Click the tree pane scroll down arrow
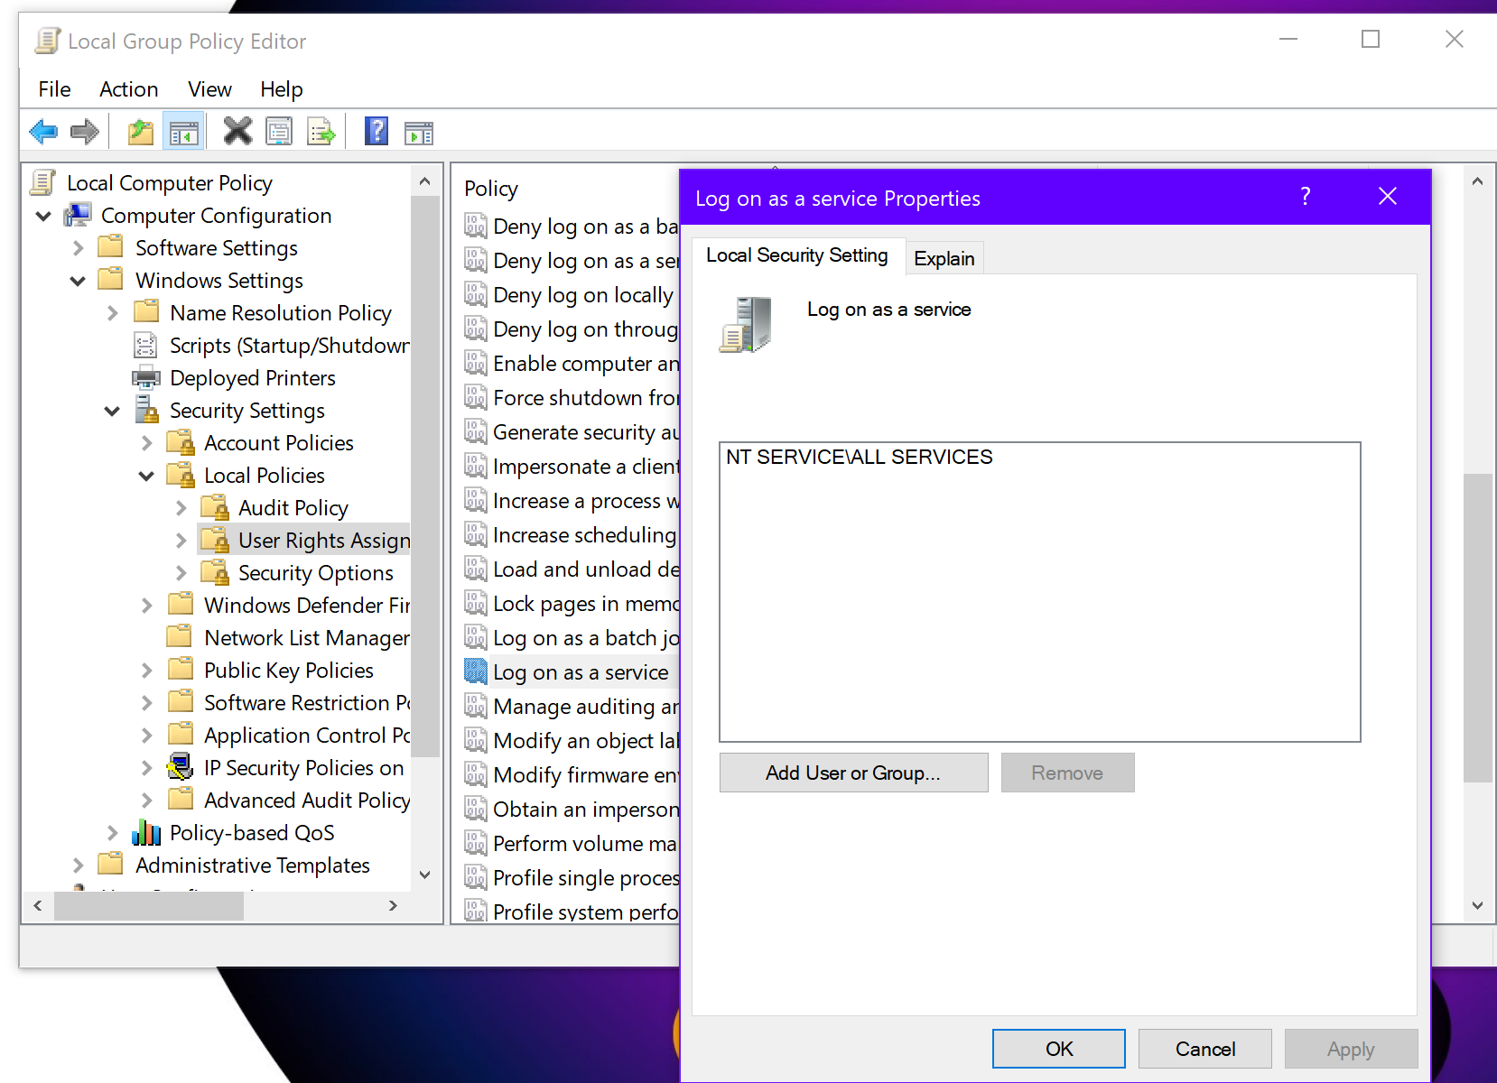Screen dimensions: 1497x1083 tap(424, 875)
